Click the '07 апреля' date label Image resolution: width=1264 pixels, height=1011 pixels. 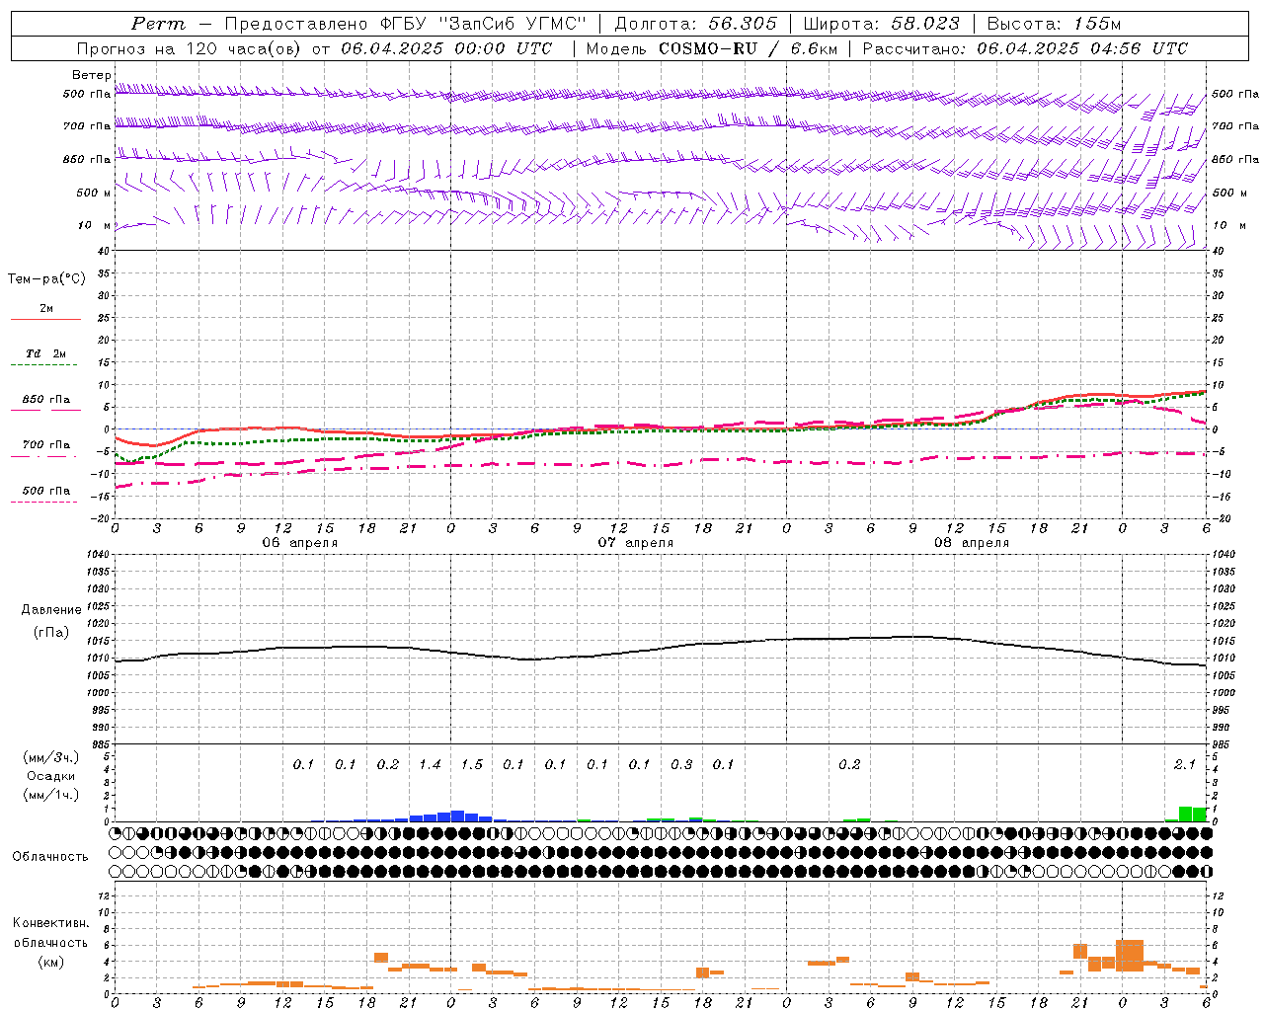[x=635, y=543]
